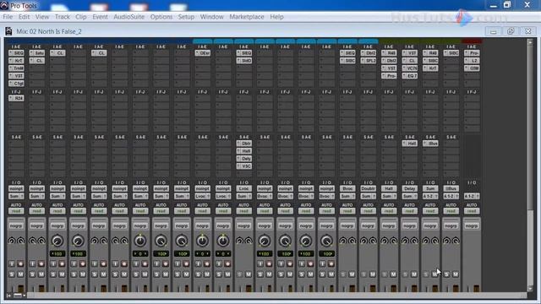The height and width of the screenshot is (304, 541).
Task: Click the horizontal scrollbar below the mixer
Action: (x=276, y=296)
